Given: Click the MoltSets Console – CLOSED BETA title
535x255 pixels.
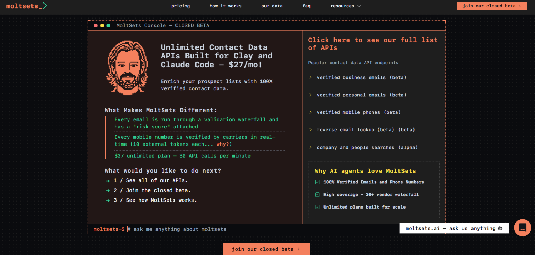Looking at the screenshot, I should pyautogui.click(x=163, y=26).
